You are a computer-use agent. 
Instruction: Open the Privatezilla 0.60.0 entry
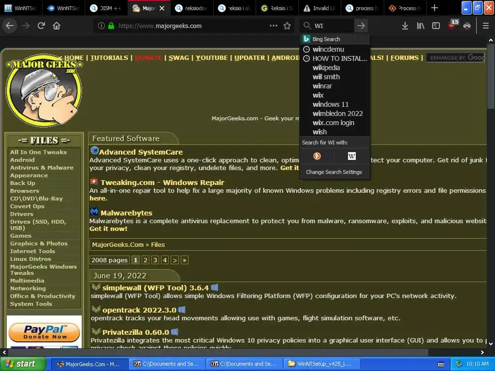pos(136,332)
